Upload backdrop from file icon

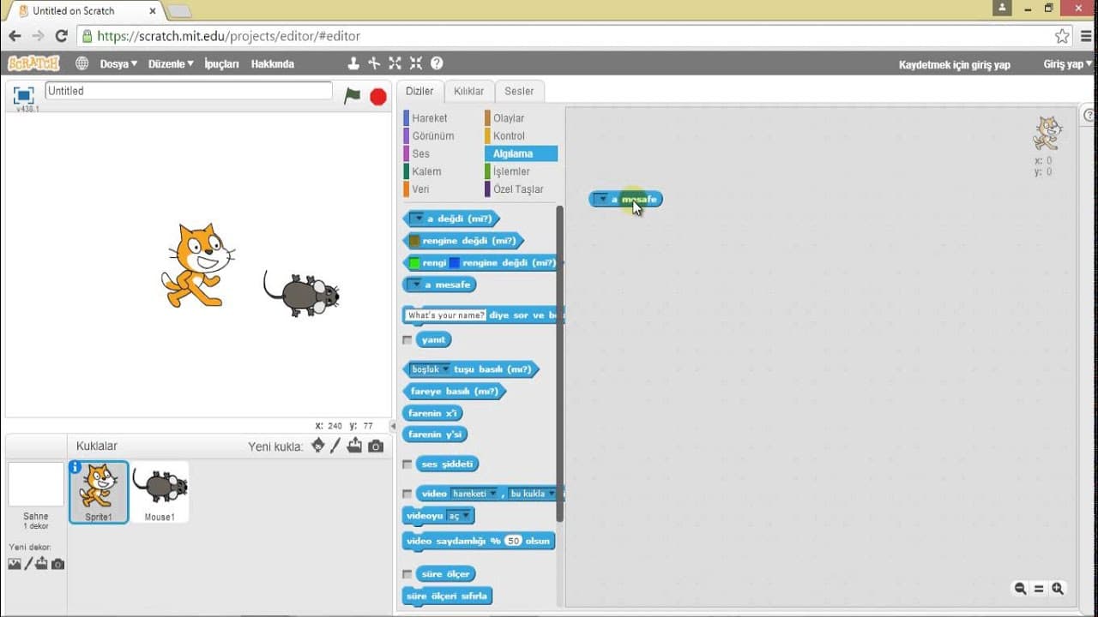click(x=42, y=564)
